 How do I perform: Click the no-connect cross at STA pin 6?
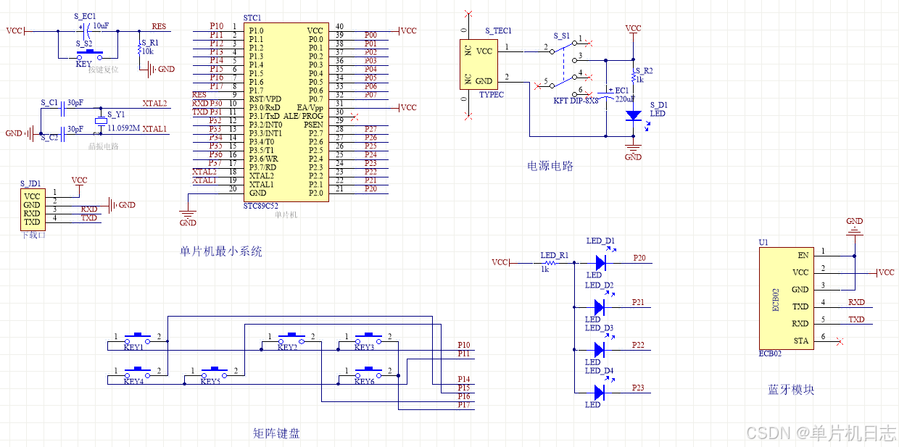840,341
